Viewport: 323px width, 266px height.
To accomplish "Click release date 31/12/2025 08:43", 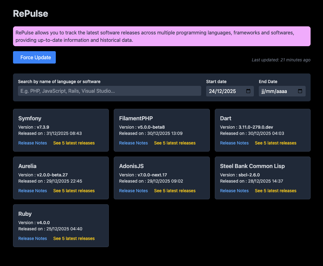I will (x=64, y=133).
